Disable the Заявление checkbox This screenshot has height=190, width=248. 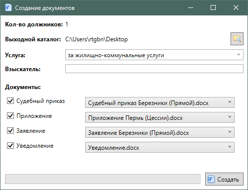[10, 131]
